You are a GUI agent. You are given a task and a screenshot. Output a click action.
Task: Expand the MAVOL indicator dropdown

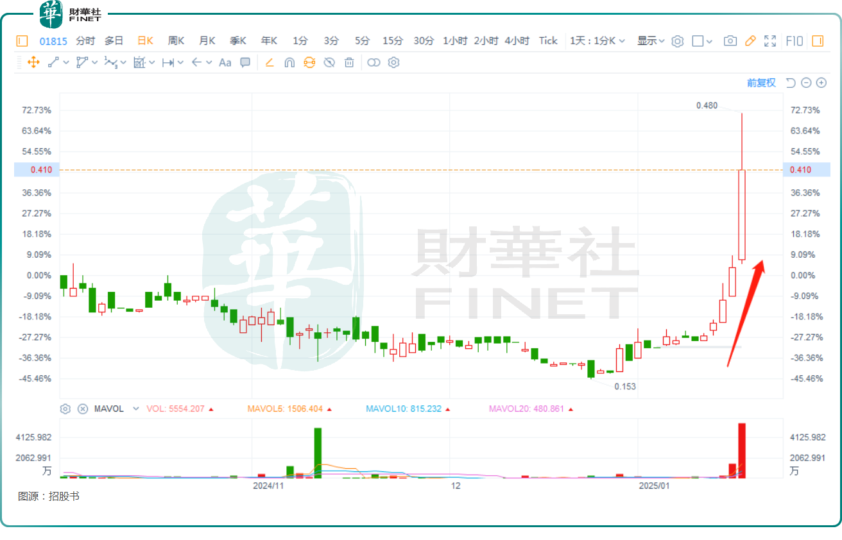click(x=136, y=409)
